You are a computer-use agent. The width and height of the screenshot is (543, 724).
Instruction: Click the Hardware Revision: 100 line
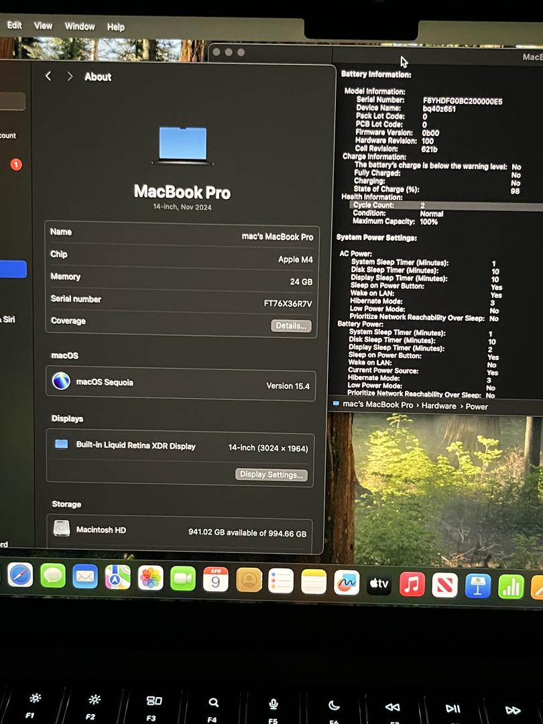pyautogui.click(x=394, y=141)
